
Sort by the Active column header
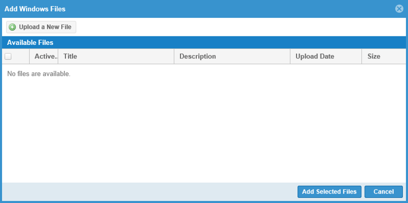coord(44,56)
